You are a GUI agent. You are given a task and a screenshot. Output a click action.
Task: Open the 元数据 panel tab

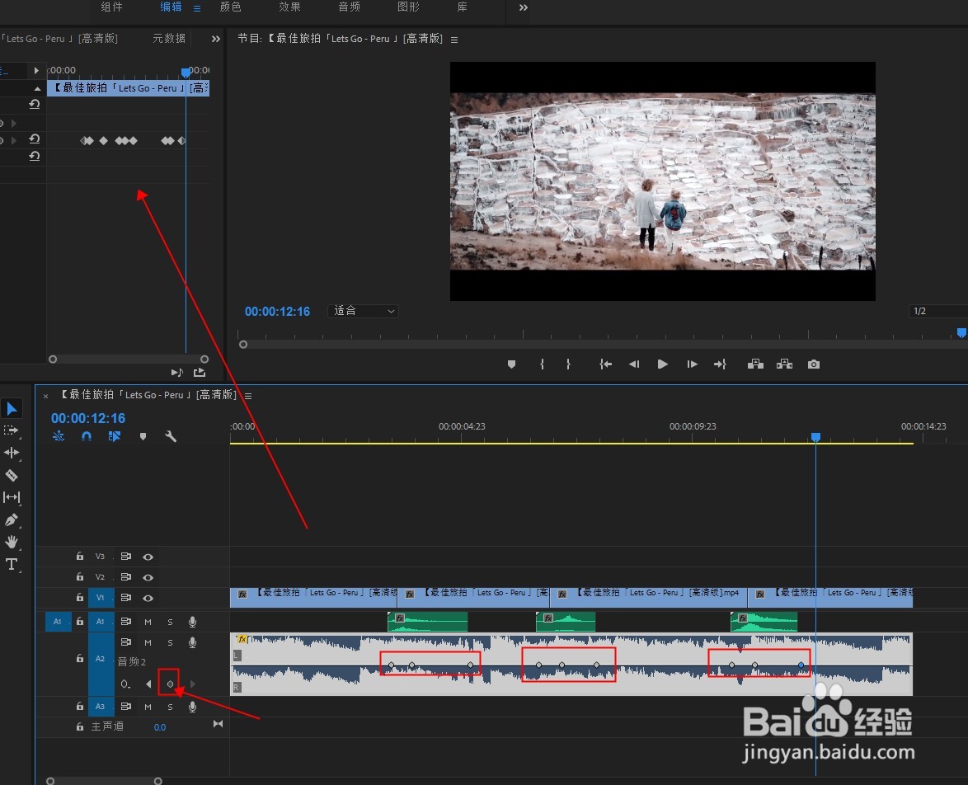[x=169, y=38]
